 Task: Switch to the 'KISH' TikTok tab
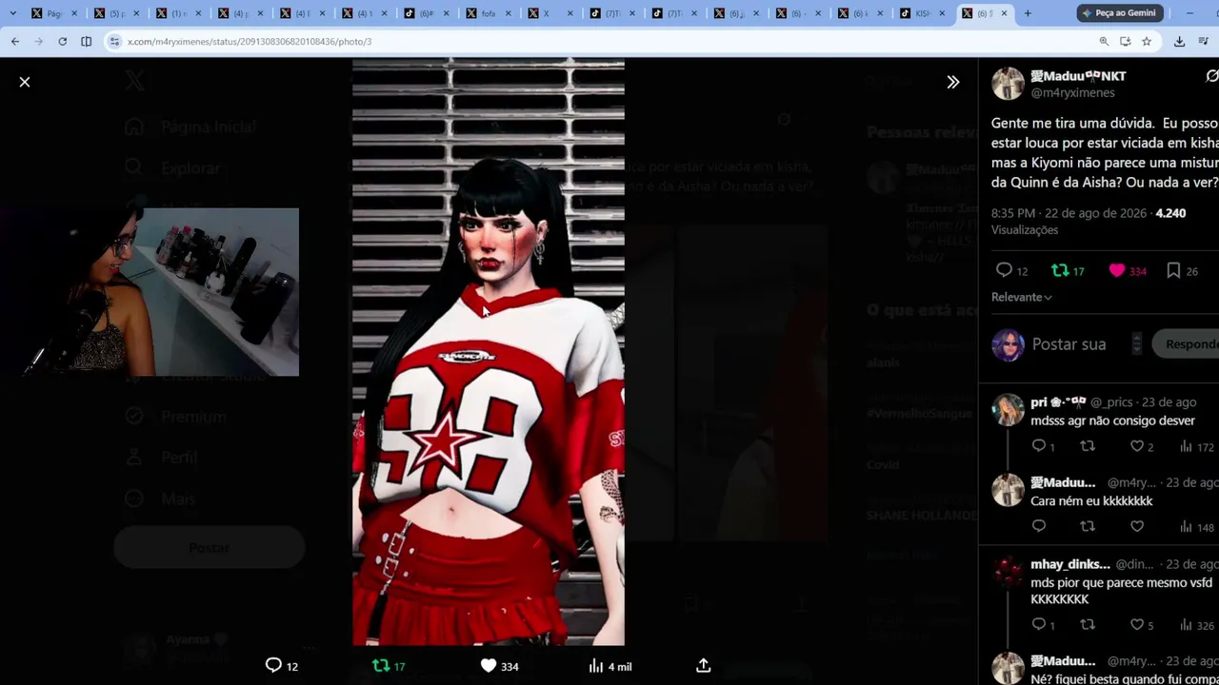pos(923,13)
